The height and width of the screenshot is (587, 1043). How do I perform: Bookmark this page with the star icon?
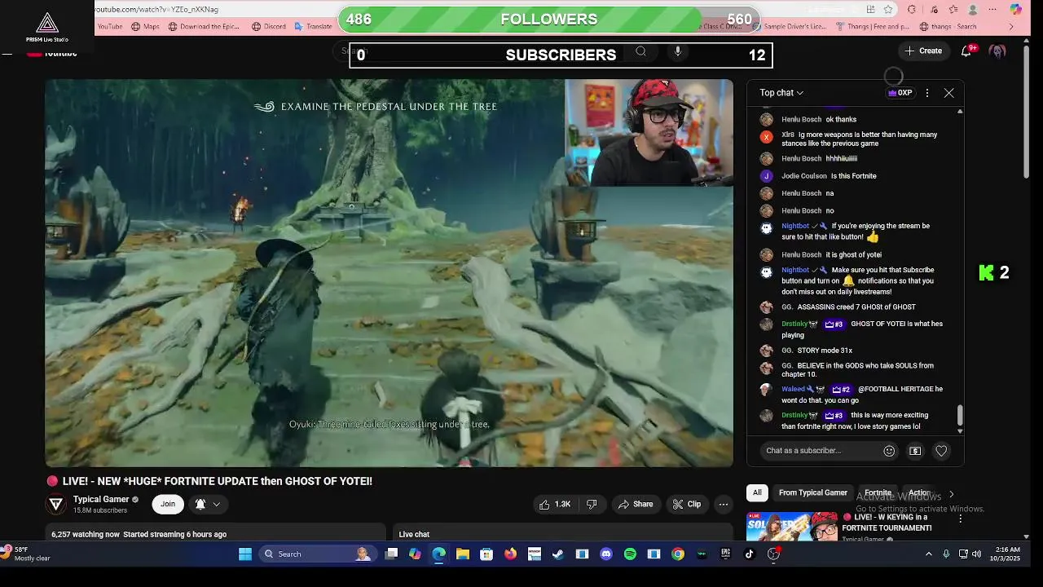tap(888, 10)
